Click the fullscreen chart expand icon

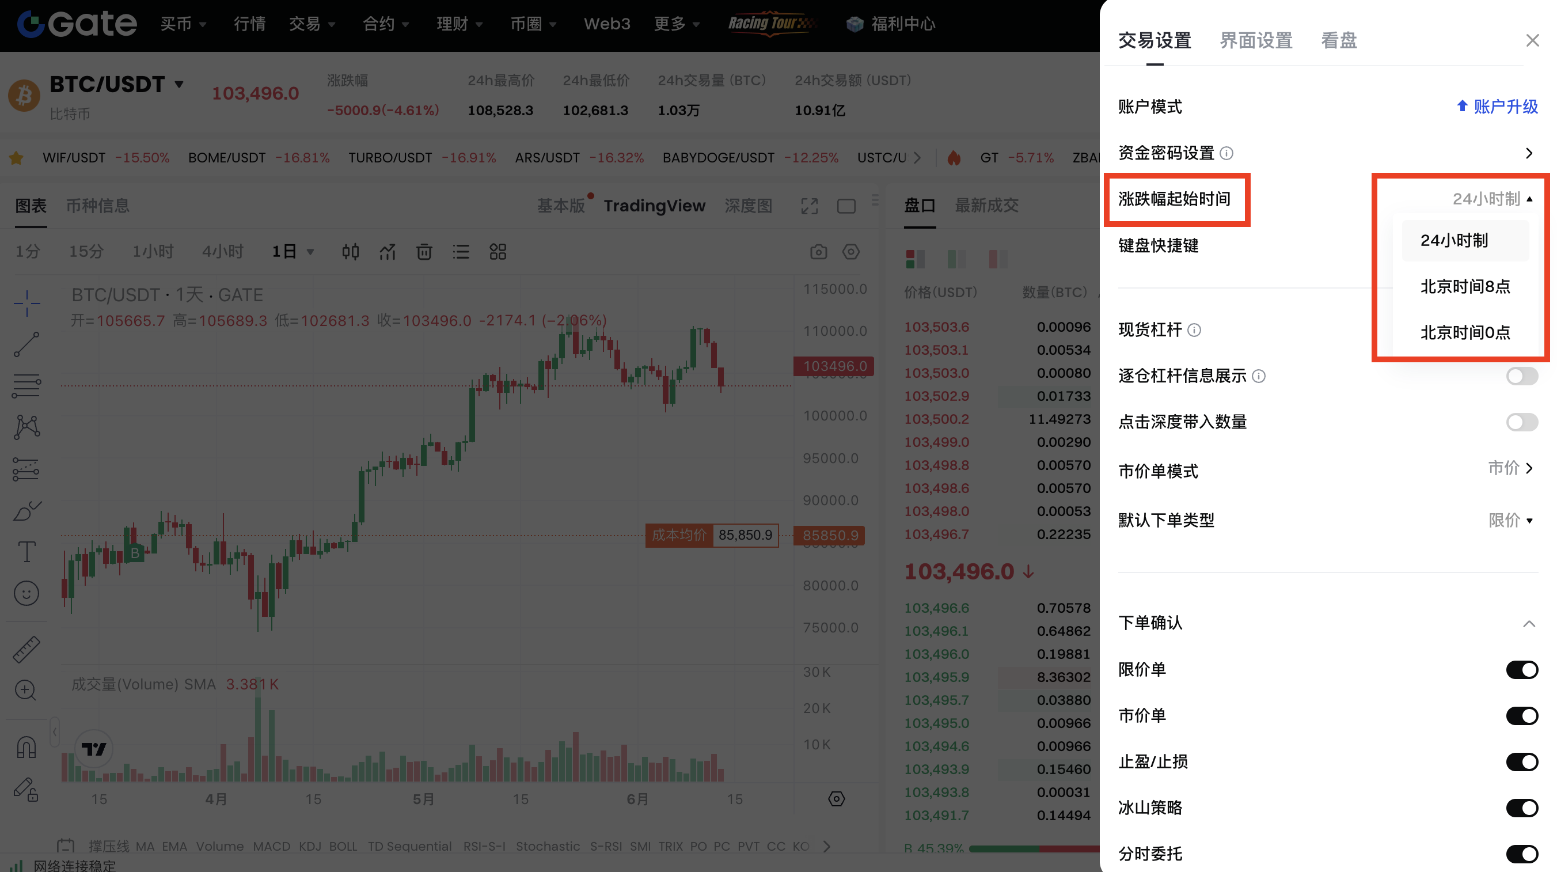point(810,206)
